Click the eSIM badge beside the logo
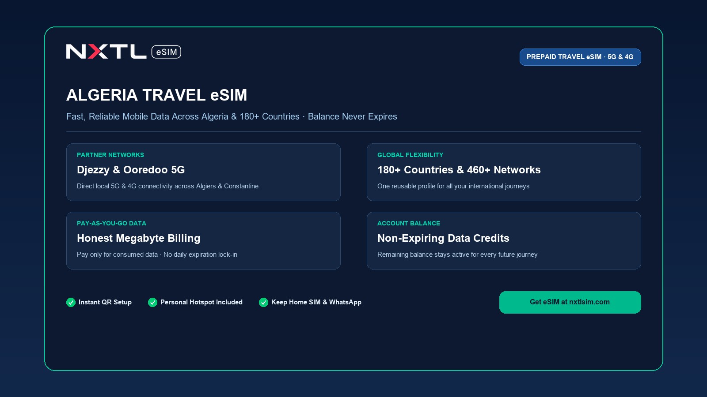 166,52
